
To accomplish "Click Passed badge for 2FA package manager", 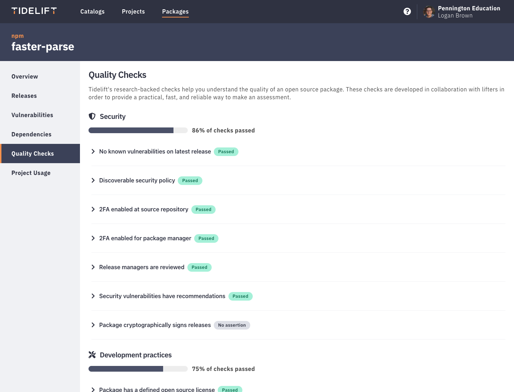I will pyautogui.click(x=206, y=238).
